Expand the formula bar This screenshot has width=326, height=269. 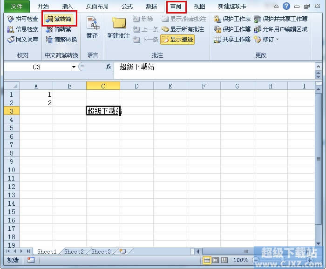click(x=319, y=67)
